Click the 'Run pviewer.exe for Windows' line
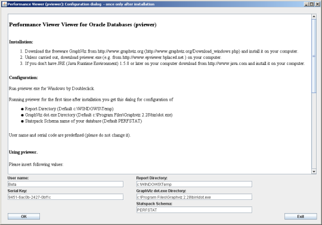 [x=51, y=89]
